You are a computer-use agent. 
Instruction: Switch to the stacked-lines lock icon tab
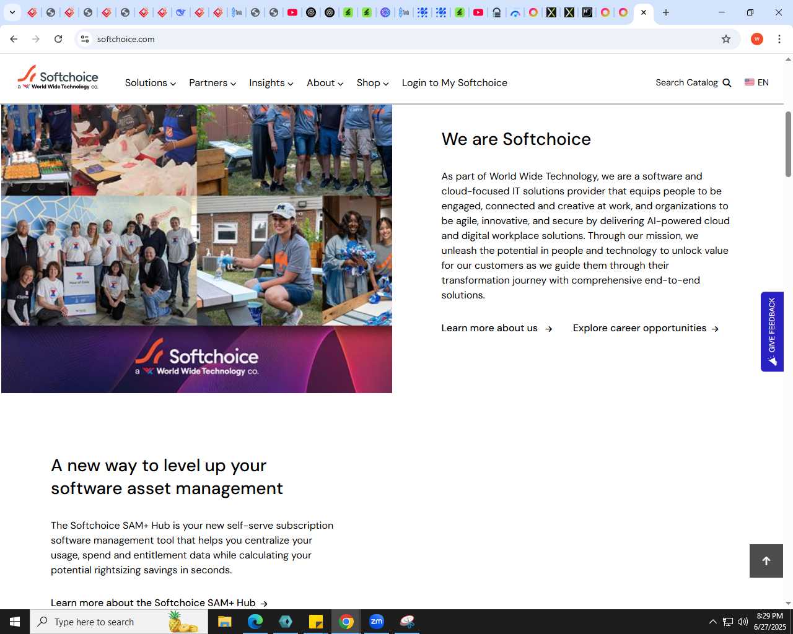tap(497, 12)
